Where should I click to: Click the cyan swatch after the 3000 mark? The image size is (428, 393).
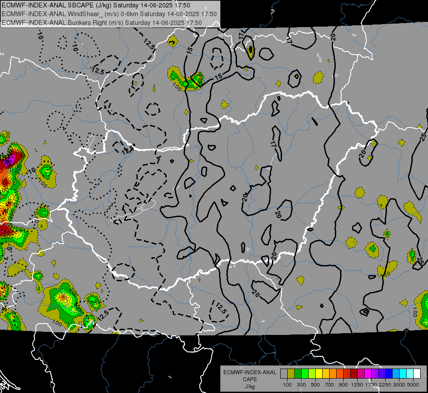(403, 373)
